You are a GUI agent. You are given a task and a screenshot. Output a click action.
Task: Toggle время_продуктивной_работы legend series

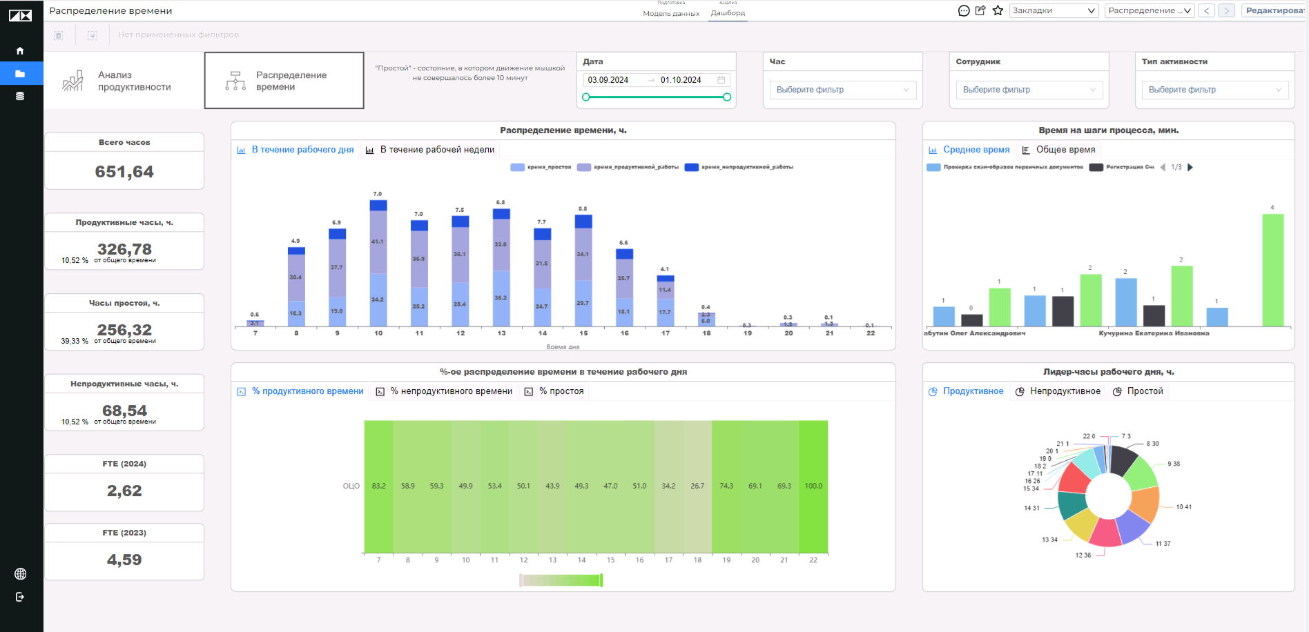point(628,167)
